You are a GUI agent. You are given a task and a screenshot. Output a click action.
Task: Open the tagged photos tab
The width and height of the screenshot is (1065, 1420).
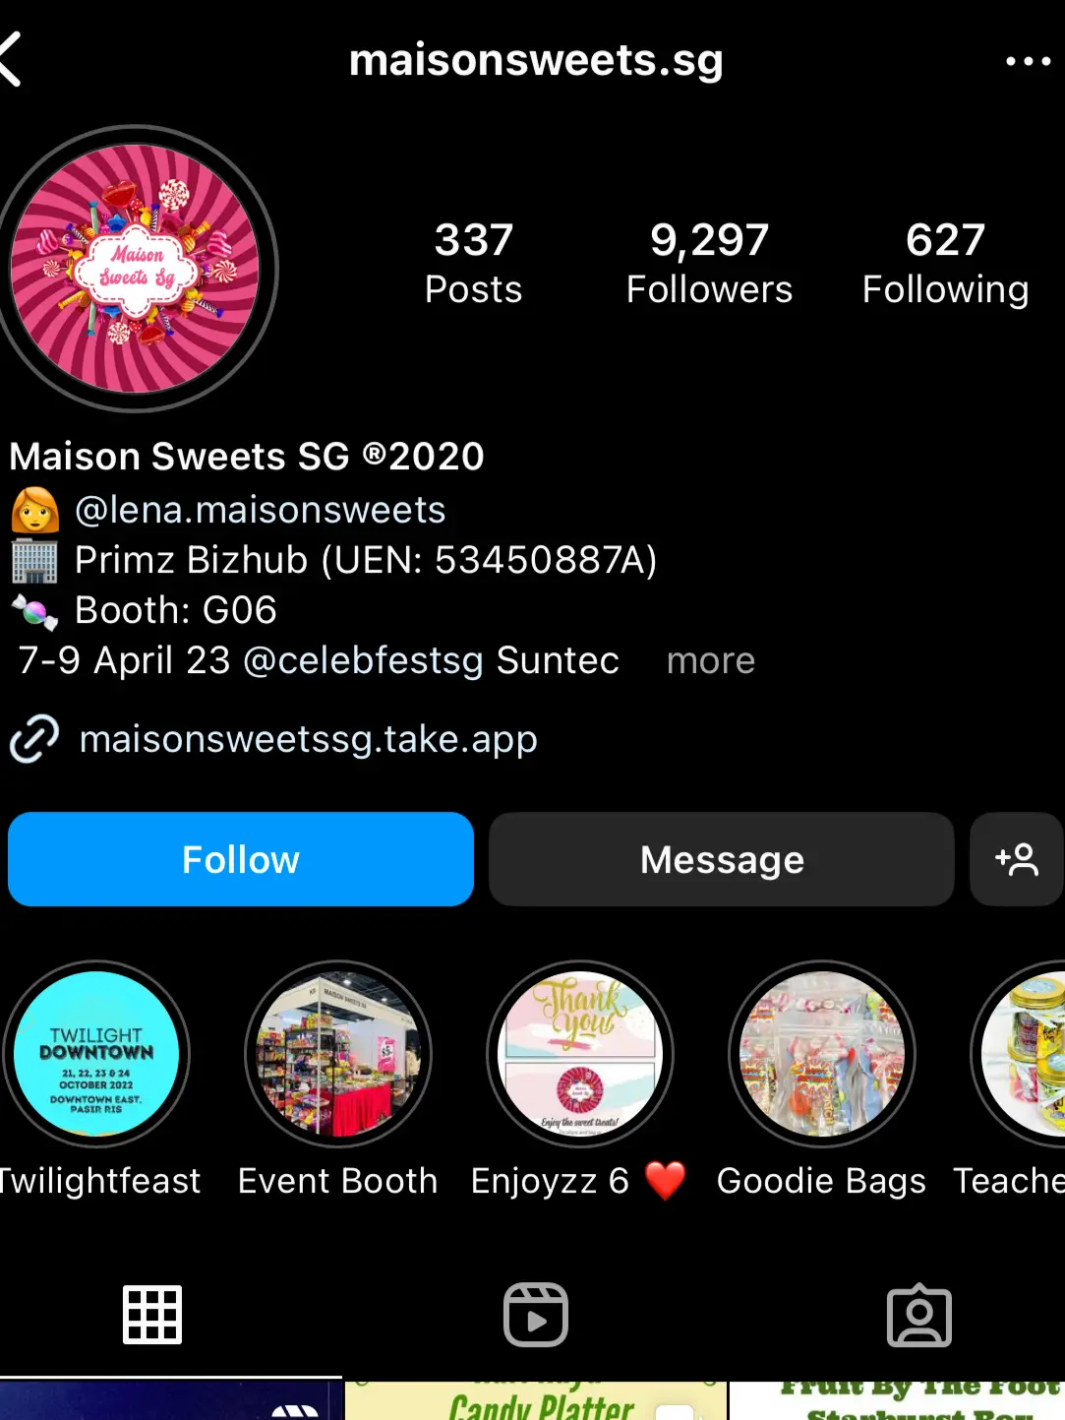click(x=919, y=1315)
